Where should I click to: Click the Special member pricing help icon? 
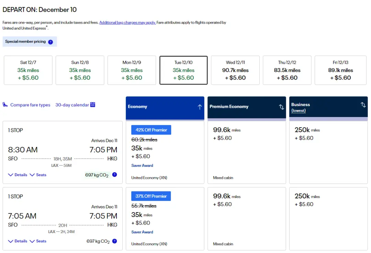tap(50, 42)
